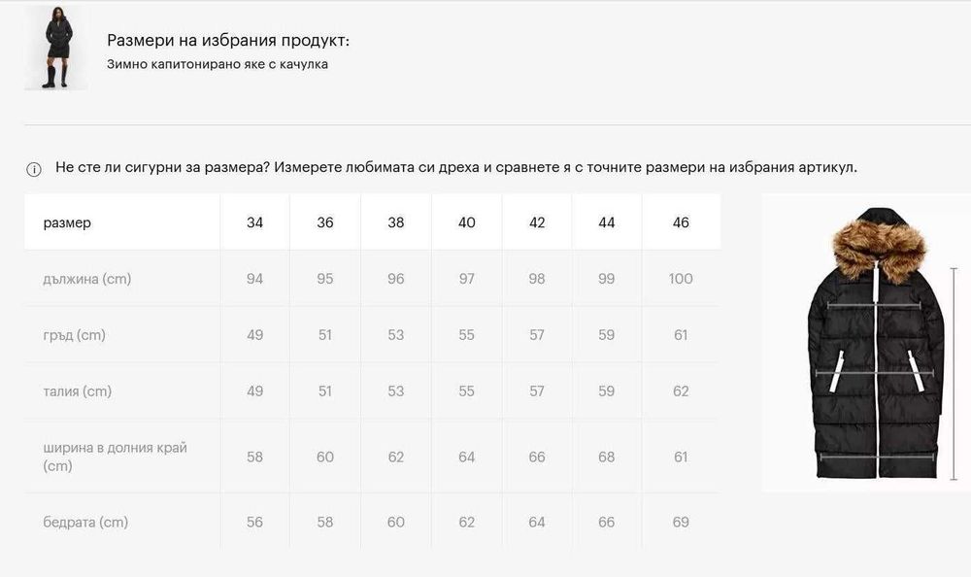The height and width of the screenshot is (577, 971).
Task: Select size 42 column header
Action: [537, 222]
